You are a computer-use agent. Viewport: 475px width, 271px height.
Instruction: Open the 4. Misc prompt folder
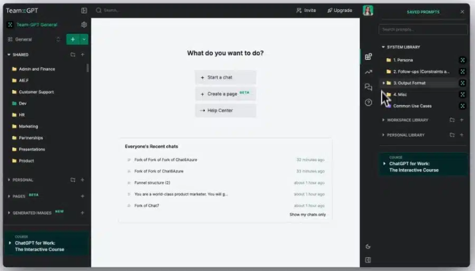tap(400, 95)
